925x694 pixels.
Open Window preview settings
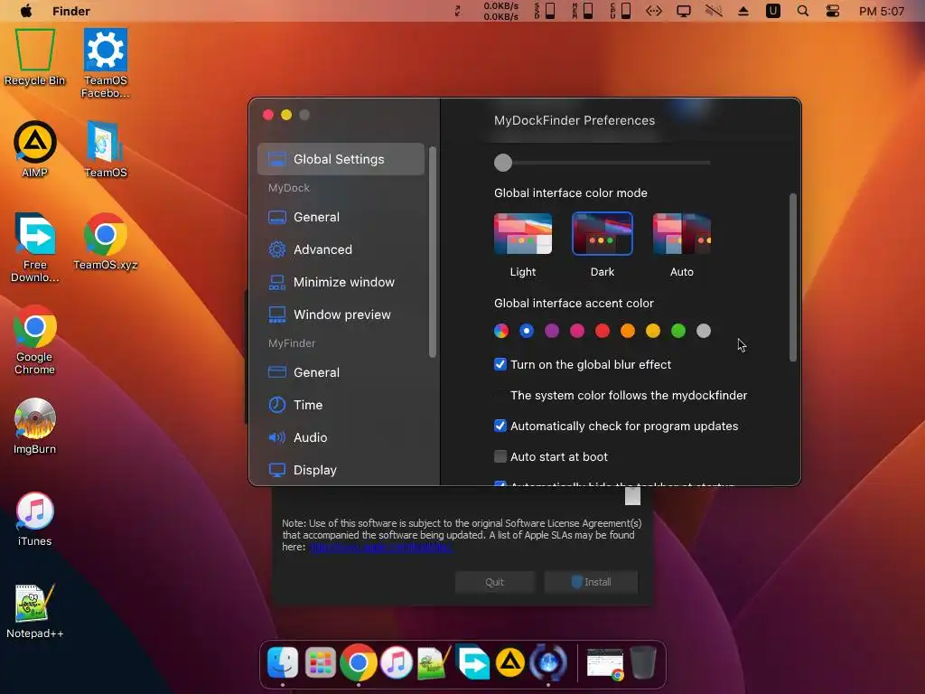[341, 314]
